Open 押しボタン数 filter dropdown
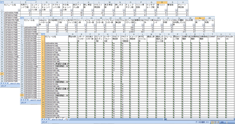This screenshot has width=235, height=124. click(x=124, y=10)
